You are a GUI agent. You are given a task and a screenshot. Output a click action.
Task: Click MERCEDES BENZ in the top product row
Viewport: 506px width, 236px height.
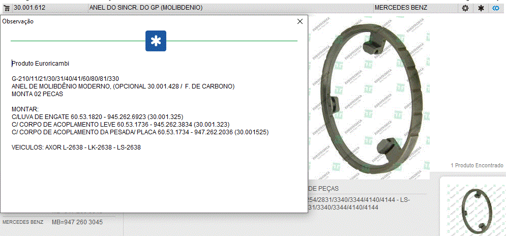coord(401,8)
